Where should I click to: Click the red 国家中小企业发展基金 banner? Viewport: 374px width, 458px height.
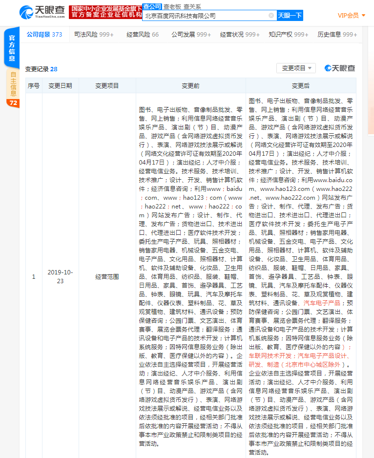pos(105,12)
